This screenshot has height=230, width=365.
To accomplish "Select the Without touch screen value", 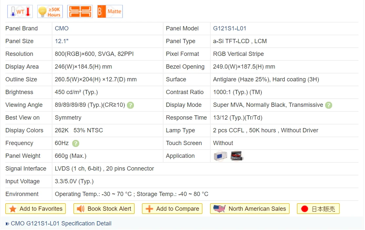I will click(223, 143).
